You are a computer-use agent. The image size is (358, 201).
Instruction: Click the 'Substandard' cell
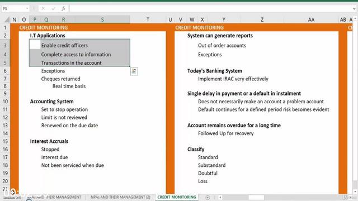pyautogui.click(x=211, y=165)
